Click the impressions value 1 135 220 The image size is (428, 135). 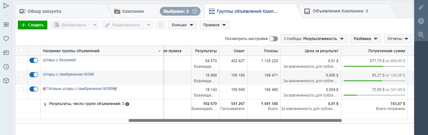click(269, 61)
